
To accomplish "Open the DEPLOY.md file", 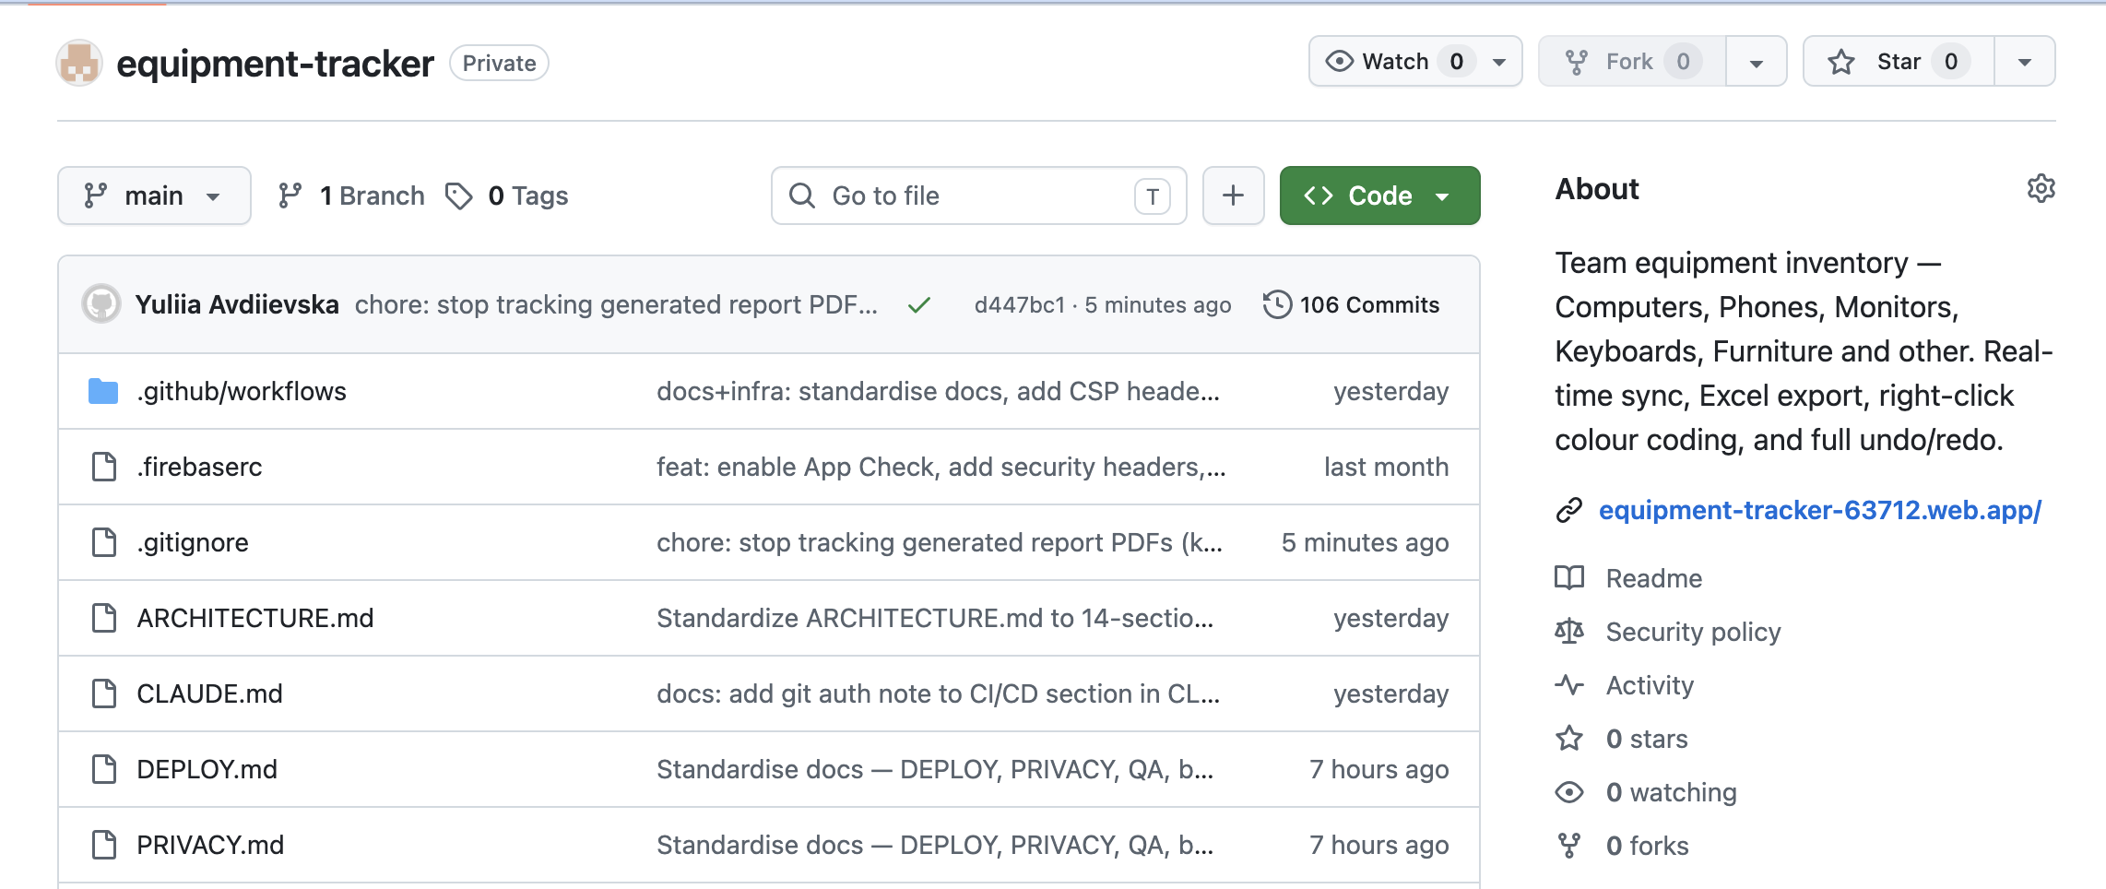I will (x=207, y=769).
